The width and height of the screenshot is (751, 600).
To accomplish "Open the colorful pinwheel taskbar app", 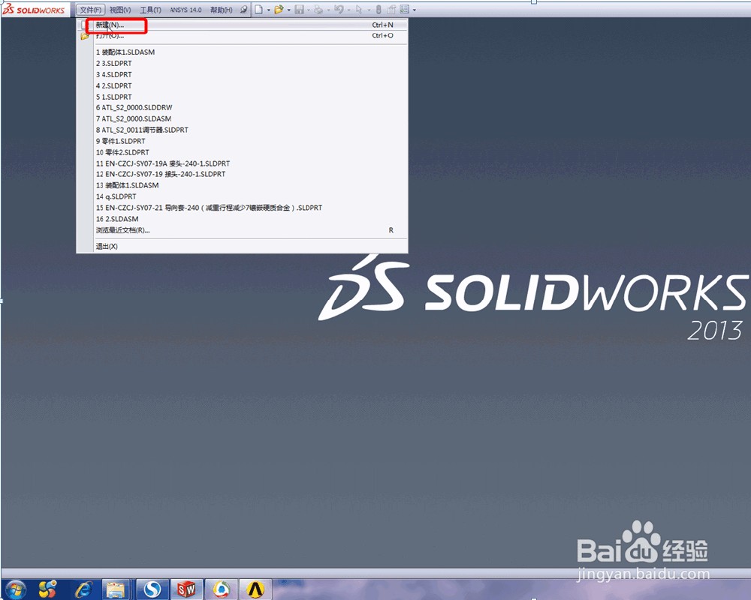I will coord(47,589).
